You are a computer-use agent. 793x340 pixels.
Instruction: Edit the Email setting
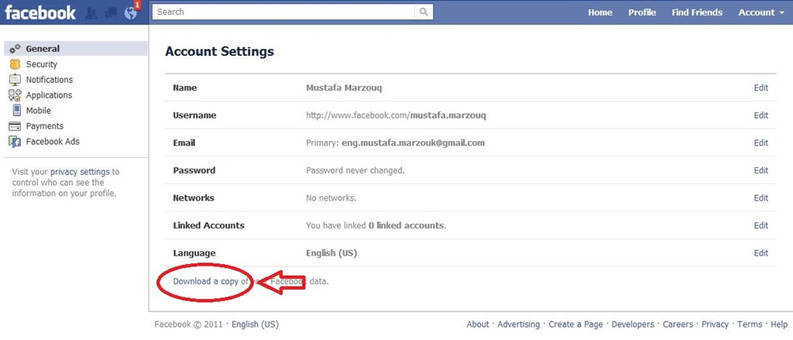click(760, 143)
